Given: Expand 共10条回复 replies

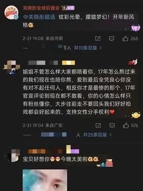Looking at the screenshot, I should coord(88,48).
